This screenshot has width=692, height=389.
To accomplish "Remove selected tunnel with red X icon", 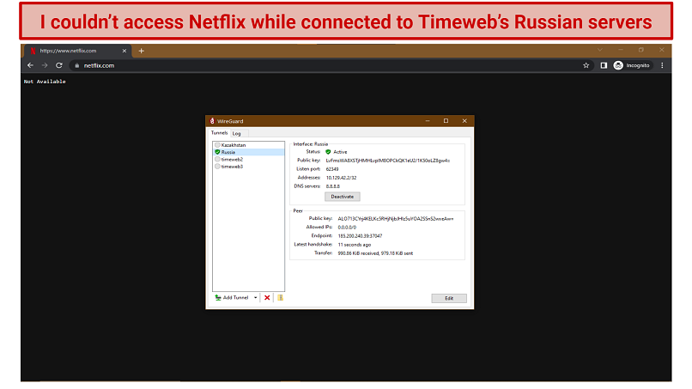I will tap(267, 298).
